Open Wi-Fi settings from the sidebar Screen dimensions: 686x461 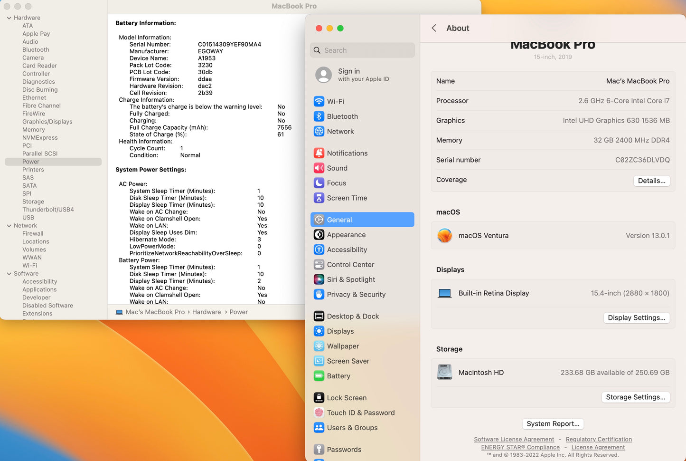335,101
